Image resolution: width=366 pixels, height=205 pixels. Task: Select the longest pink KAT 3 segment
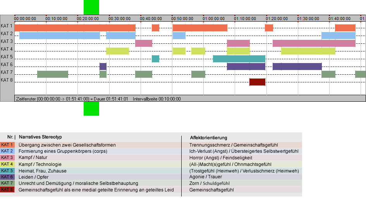click(314, 43)
